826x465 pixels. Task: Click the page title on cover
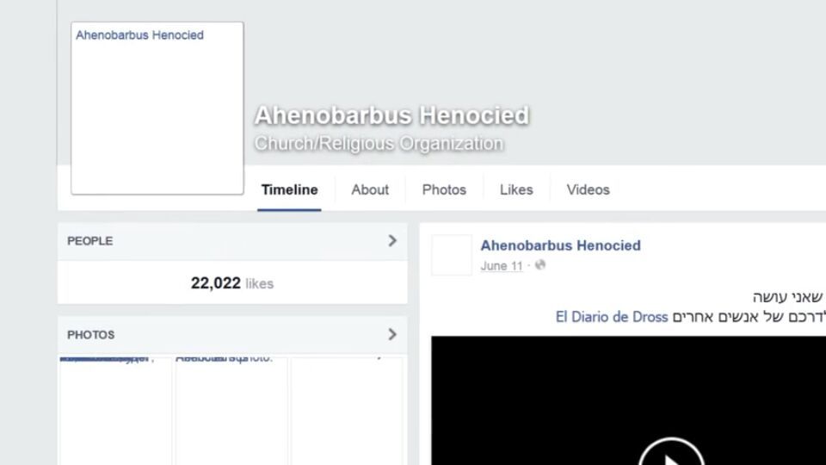coord(392,115)
